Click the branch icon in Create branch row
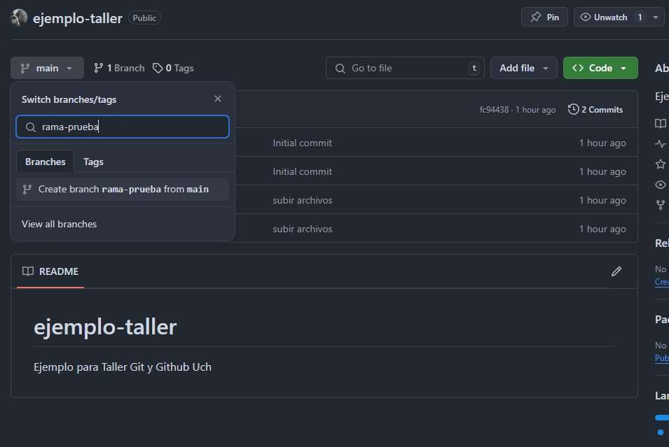Screen dimensions: 669x447 [27, 189]
